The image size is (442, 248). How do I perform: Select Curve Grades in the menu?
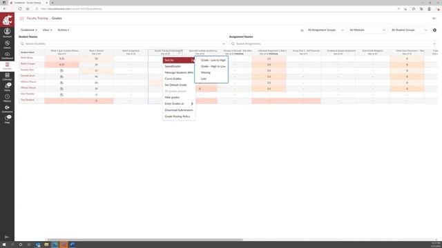tap(179, 79)
